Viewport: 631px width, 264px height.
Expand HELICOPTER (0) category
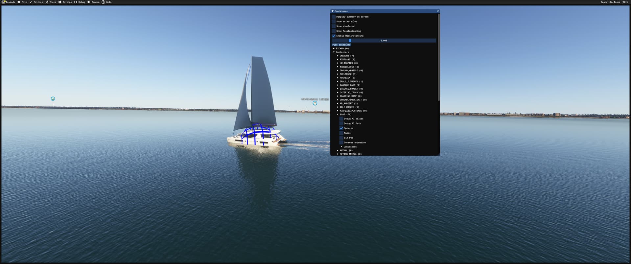point(338,63)
